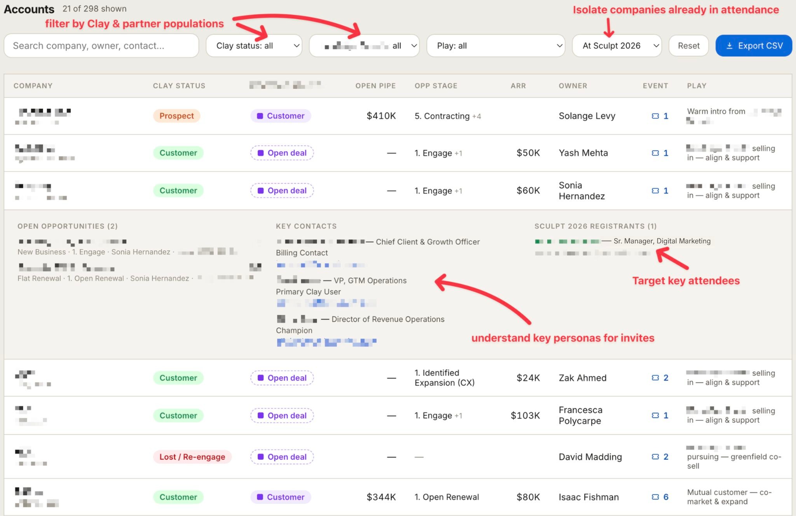This screenshot has width=796, height=516.
Task: Sort by the OWNER column header
Action: (573, 86)
